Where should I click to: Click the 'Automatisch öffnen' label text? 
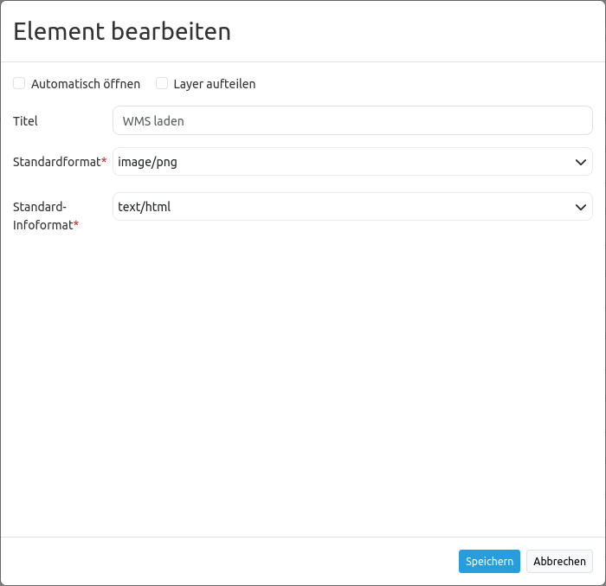click(x=86, y=84)
